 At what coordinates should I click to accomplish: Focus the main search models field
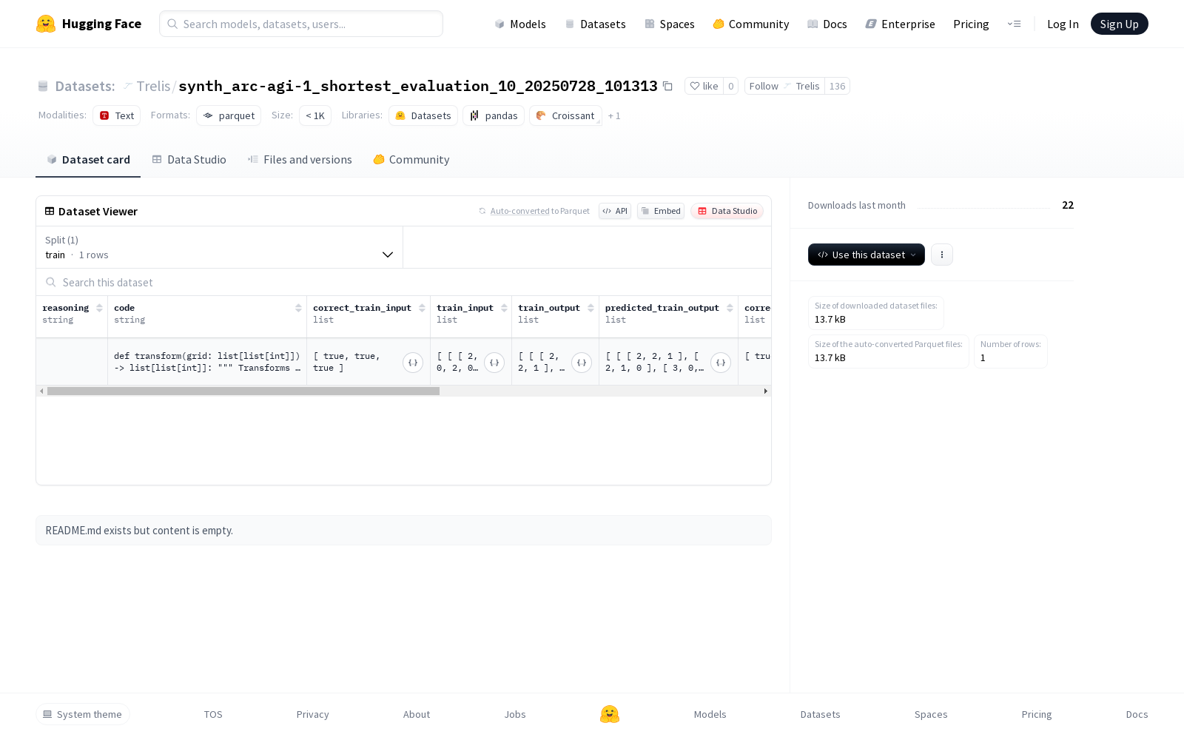(301, 24)
